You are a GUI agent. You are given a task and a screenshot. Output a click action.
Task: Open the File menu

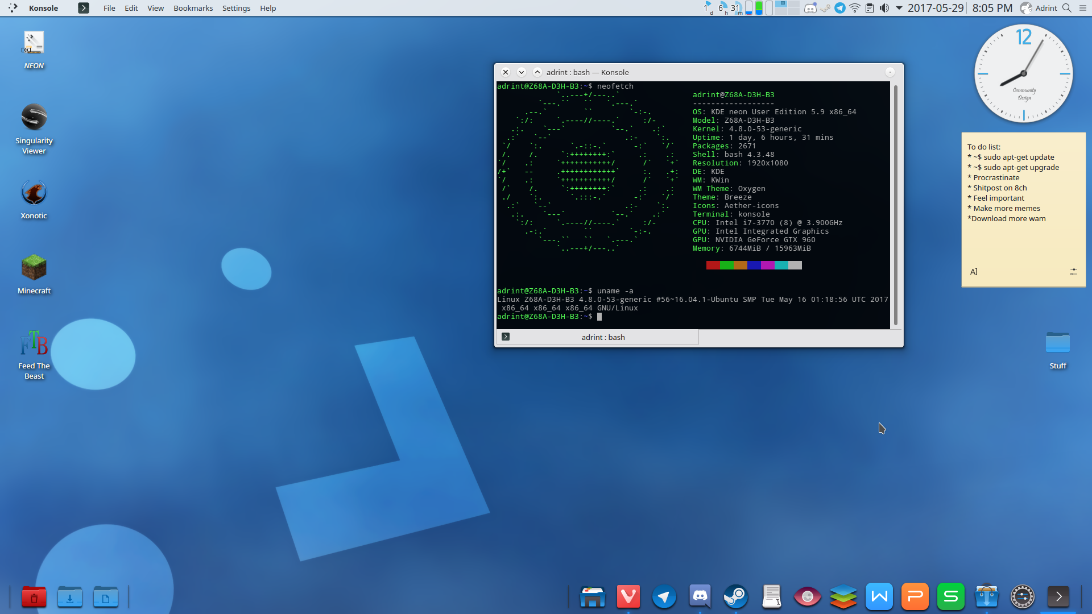[x=109, y=8]
